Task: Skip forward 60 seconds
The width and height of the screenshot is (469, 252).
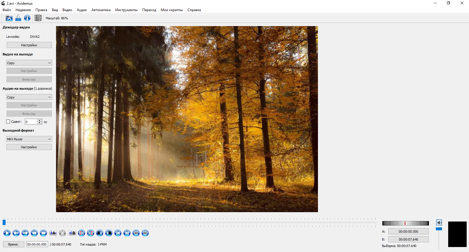Action: [145, 233]
